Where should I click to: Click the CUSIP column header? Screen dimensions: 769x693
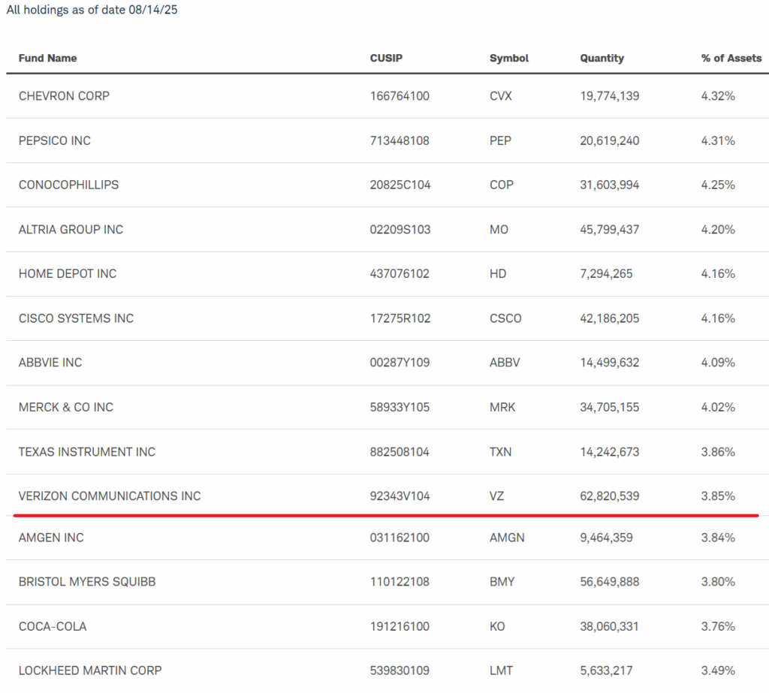[x=386, y=58]
